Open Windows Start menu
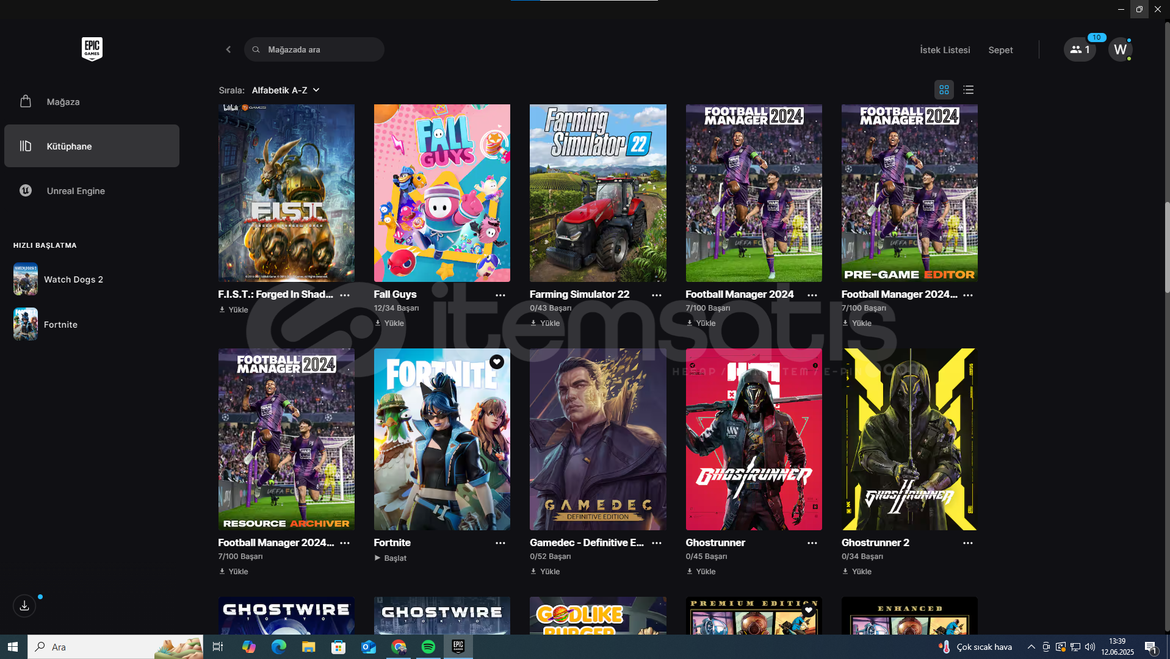 [13, 647]
